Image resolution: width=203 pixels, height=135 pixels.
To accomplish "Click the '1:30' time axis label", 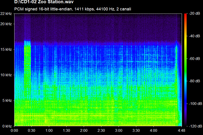I will 66,131.
